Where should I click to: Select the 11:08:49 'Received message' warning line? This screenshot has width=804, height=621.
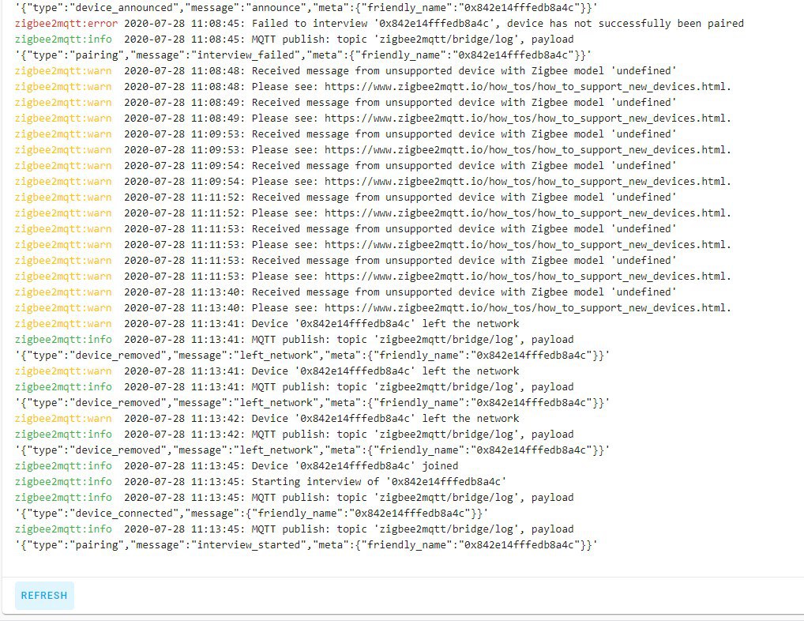point(346,103)
